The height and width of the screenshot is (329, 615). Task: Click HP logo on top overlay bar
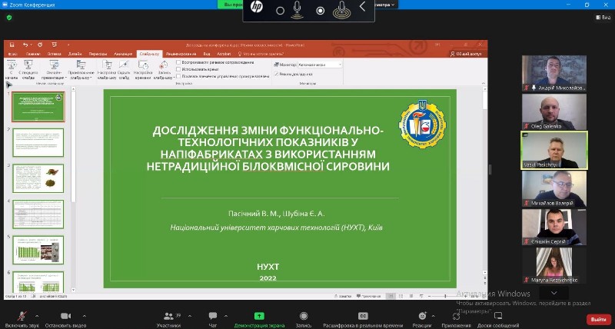pos(257,7)
